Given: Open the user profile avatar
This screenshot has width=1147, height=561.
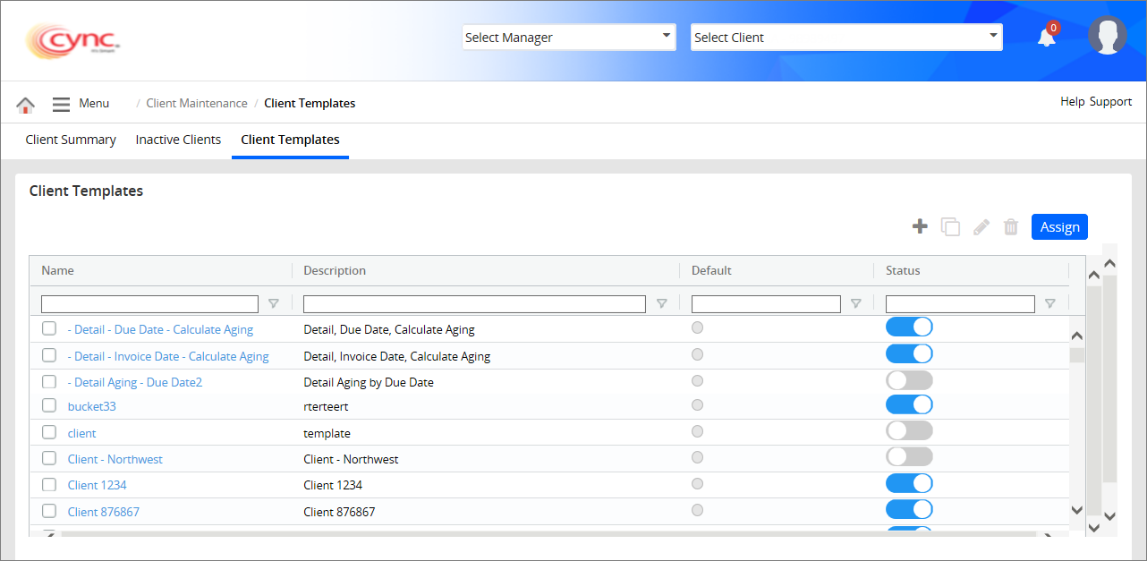Looking at the screenshot, I should click(1107, 37).
